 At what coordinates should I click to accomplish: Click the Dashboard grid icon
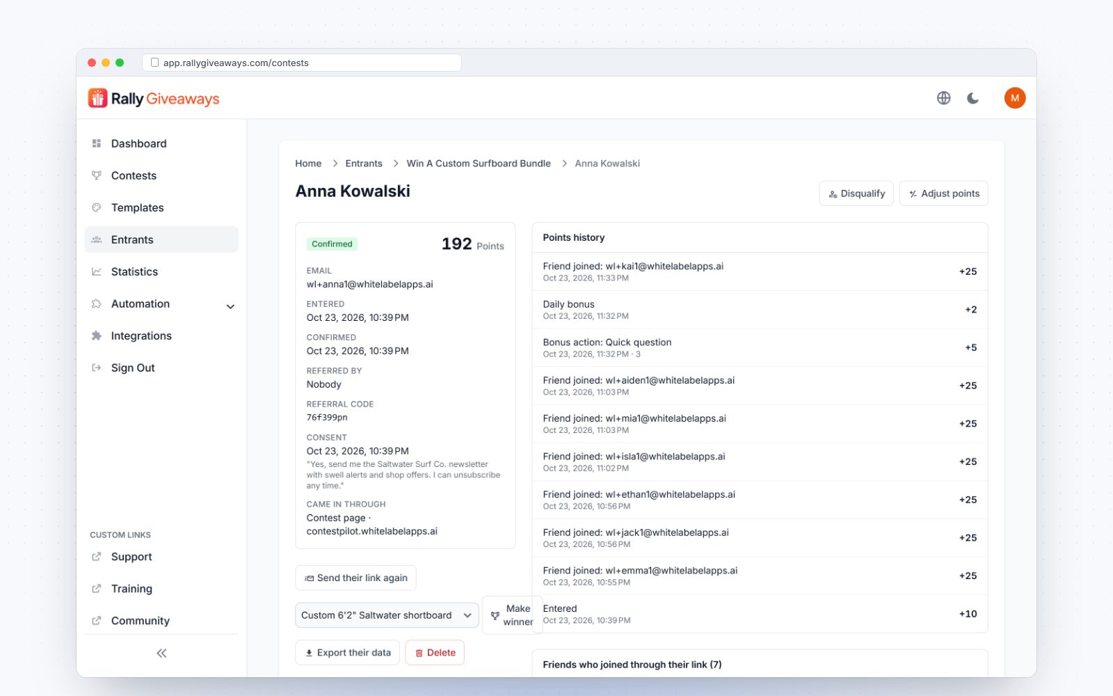pos(97,143)
